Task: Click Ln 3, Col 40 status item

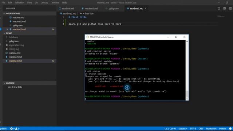Action: (170, 128)
